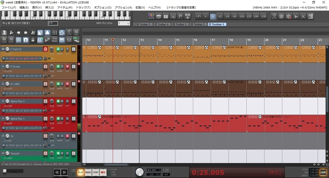Click the trim automation mode icon
Image resolution: width=329 pixels, height=178 pixels.
(76, 33)
